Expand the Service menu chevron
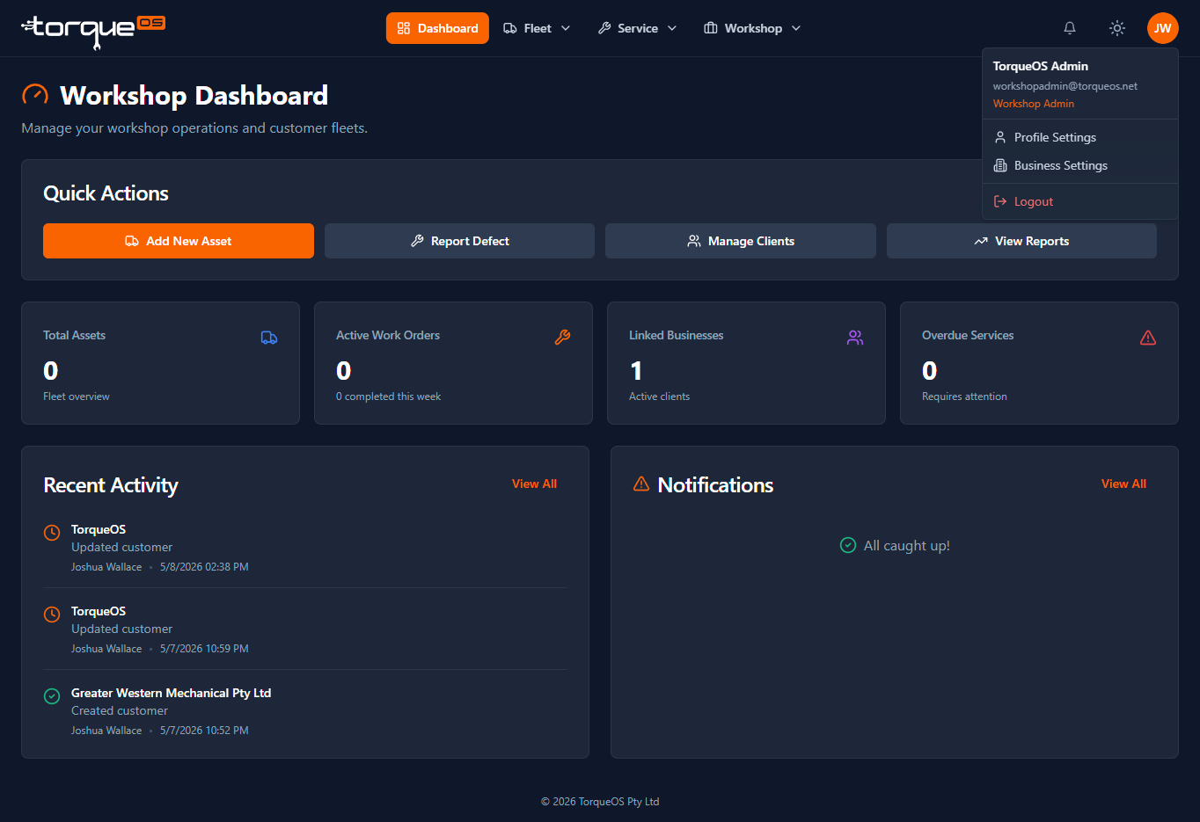Image resolution: width=1200 pixels, height=822 pixels. point(672,28)
